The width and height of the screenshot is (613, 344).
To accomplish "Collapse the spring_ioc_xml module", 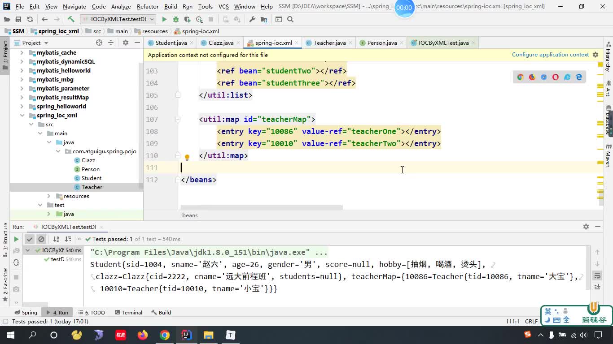I will click(22, 116).
